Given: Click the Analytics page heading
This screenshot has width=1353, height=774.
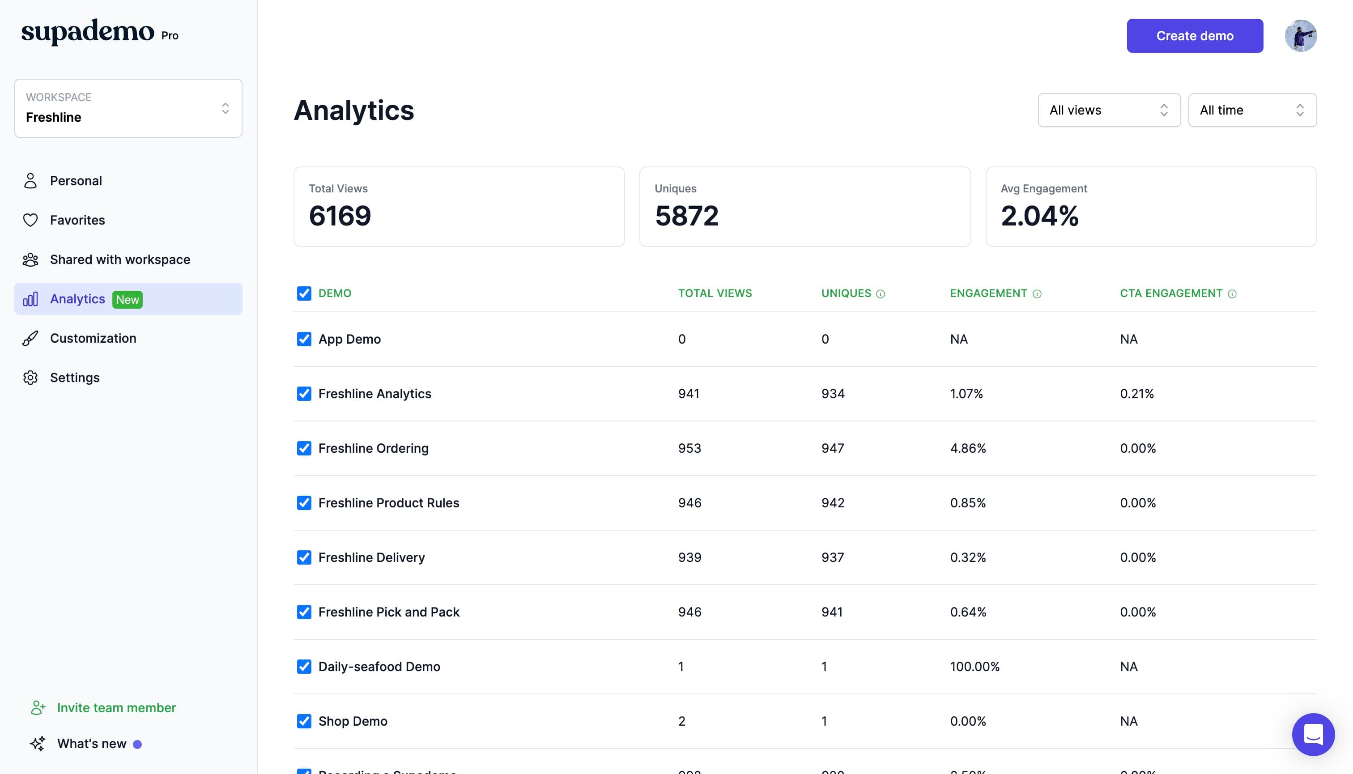Looking at the screenshot, I should click(353, 110).
